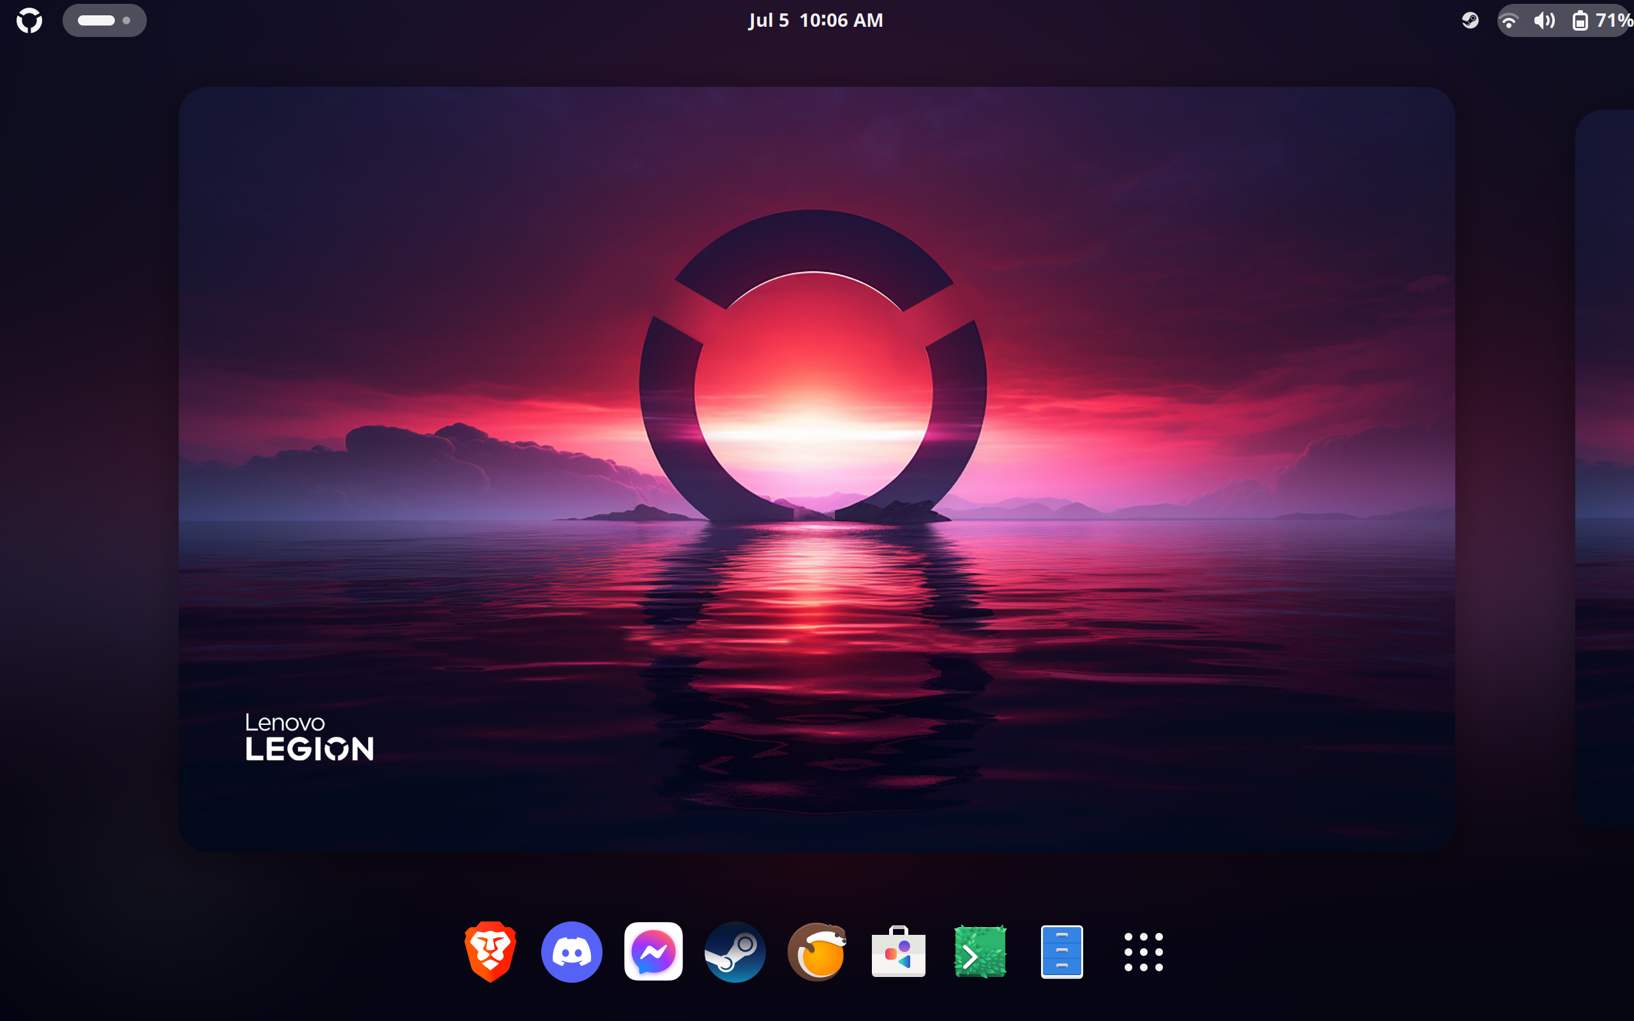
Task: Toggle the workspace indicator pill
Action: click(105, 20)
